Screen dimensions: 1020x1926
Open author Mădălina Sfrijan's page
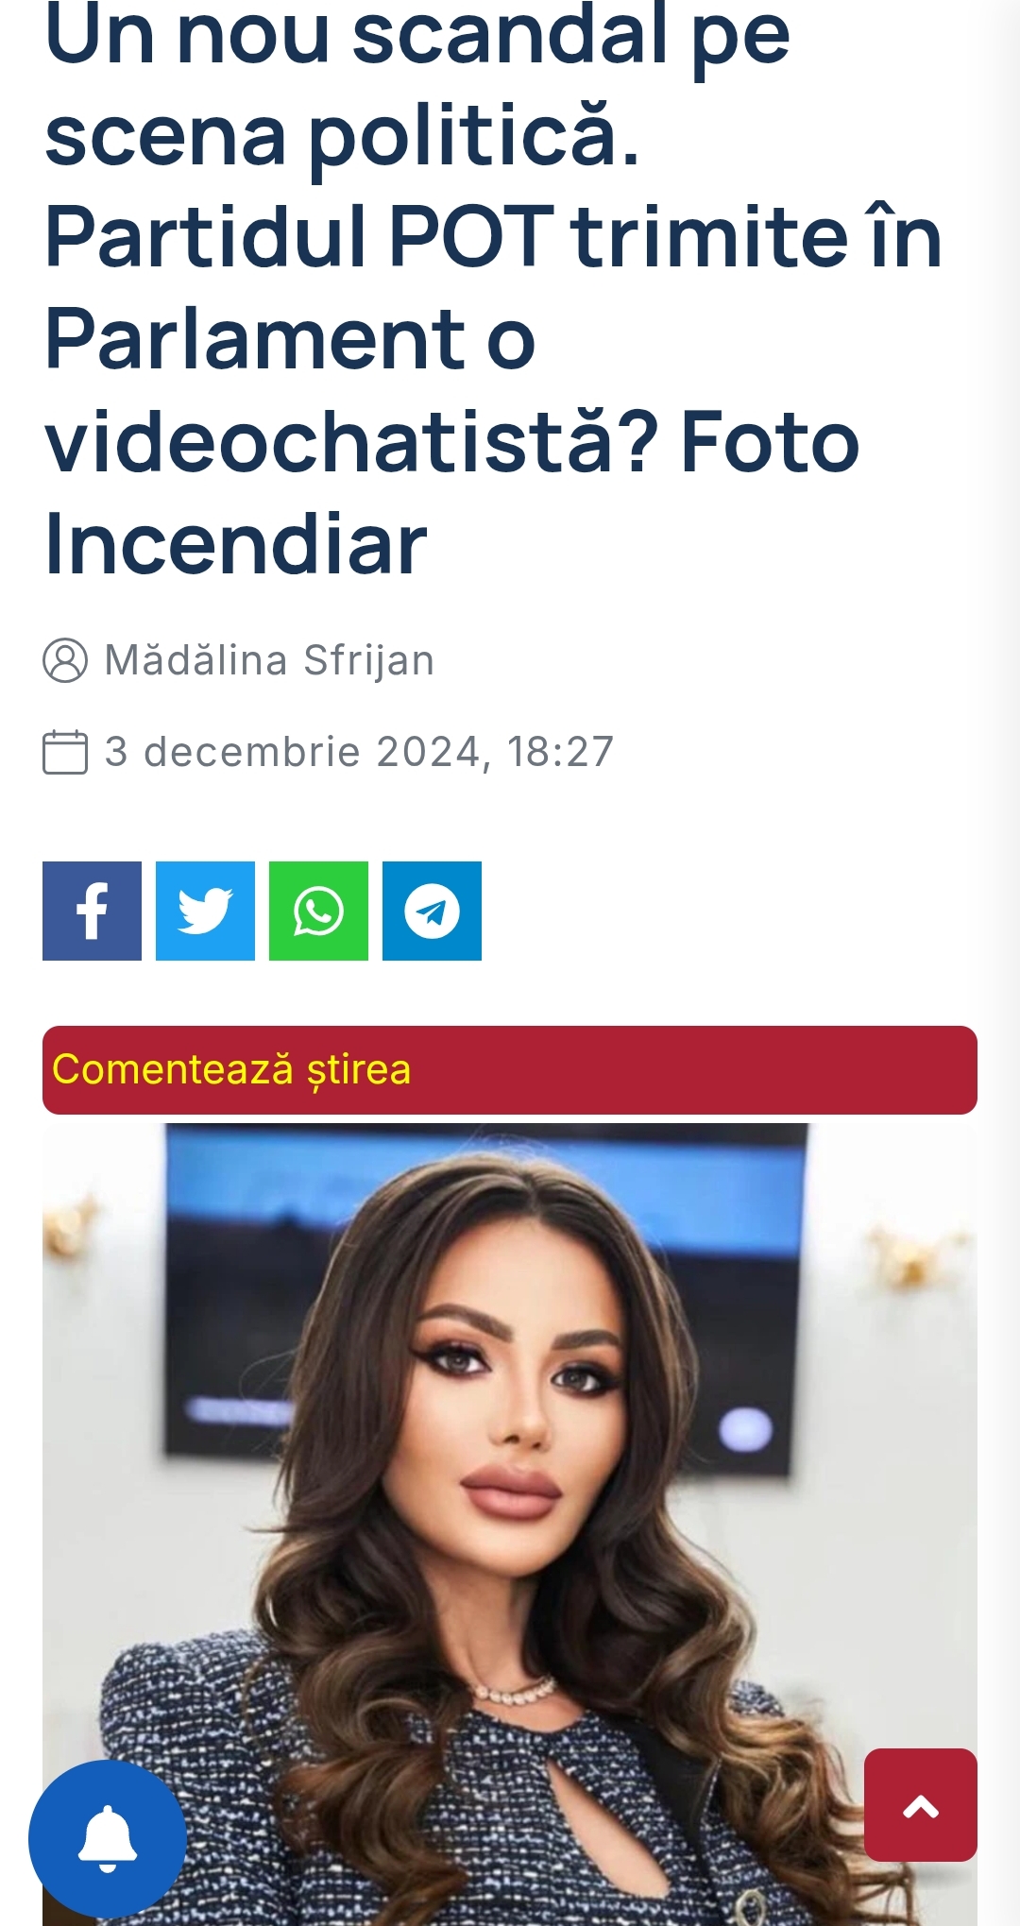click(x=269, y=660)
